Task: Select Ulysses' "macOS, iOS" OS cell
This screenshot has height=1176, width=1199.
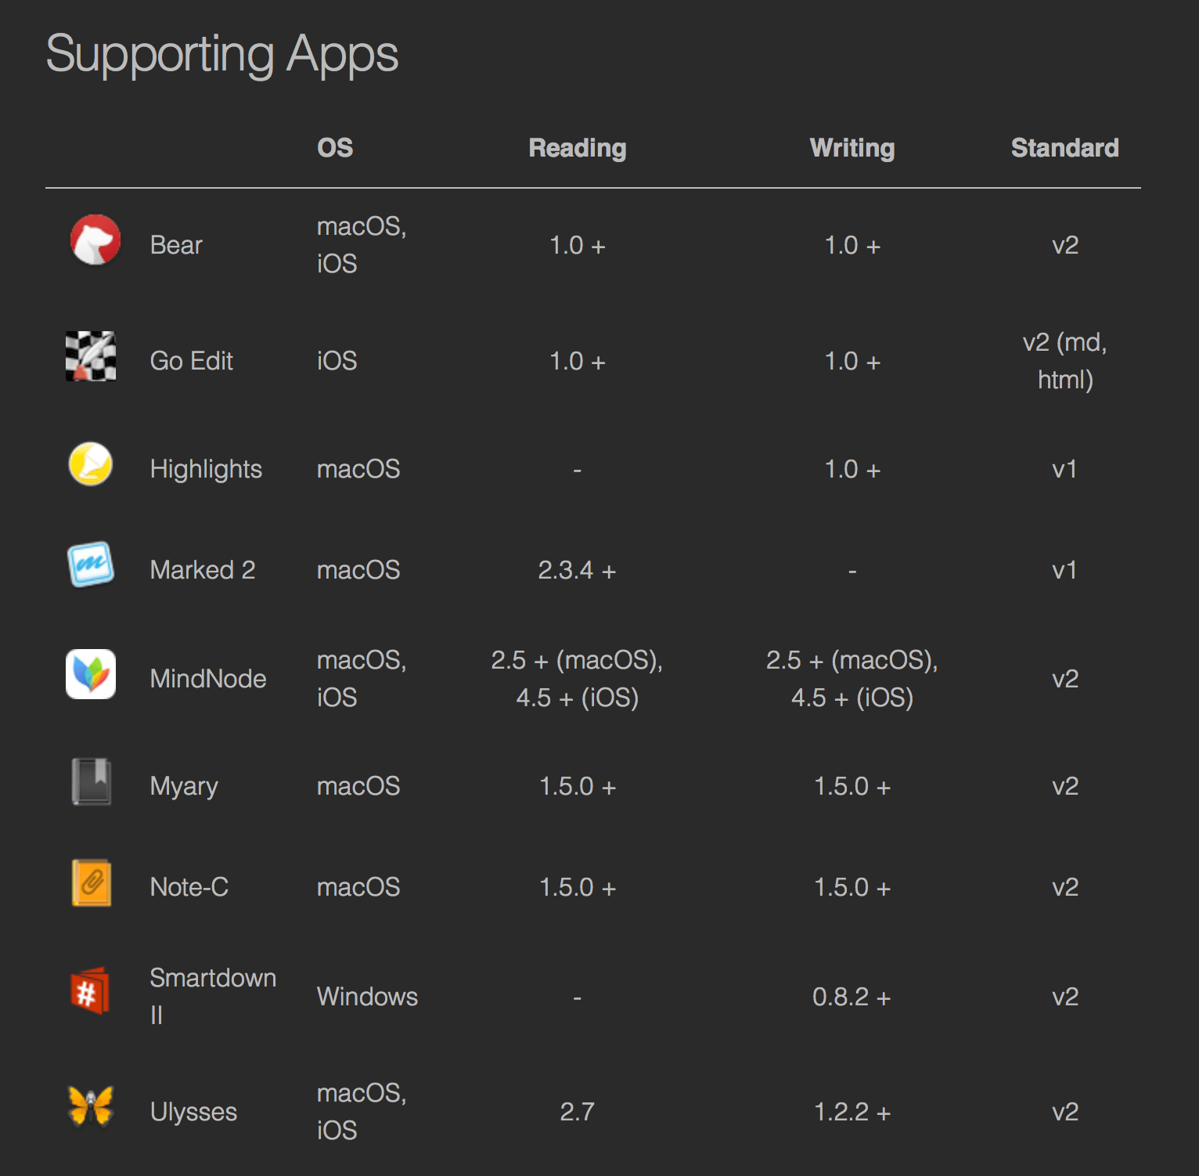Action: click(x=362, y=1112)
